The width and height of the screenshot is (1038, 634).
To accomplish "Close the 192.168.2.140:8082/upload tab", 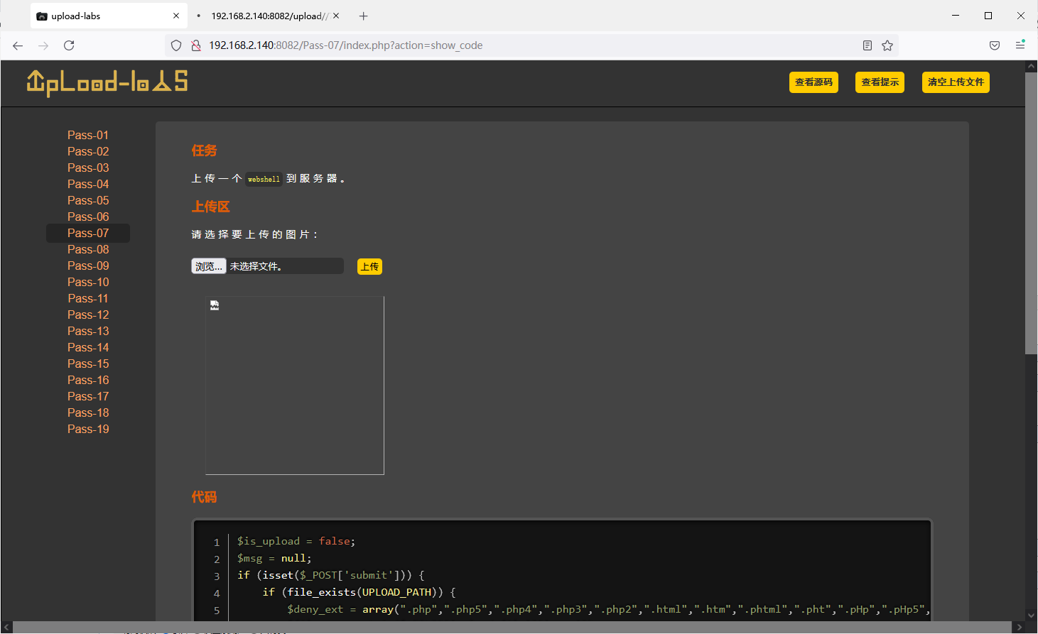I will (336, 16).
